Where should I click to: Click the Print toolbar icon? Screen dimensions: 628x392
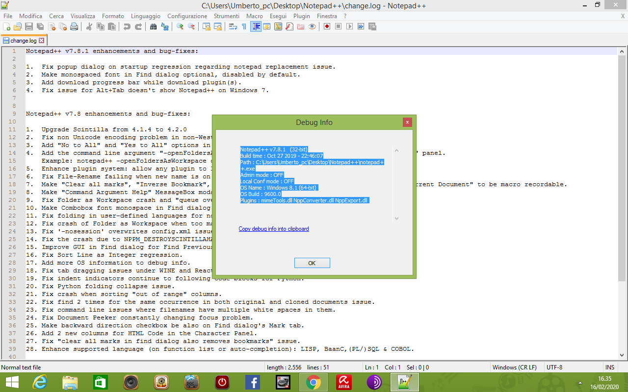click(74, 26)
